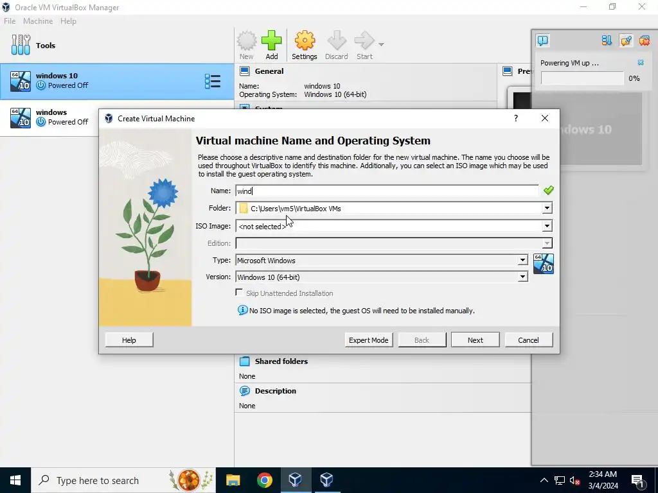658x493 pixels.
Task: Click the Powering VM up progress bar
Action: [582, 78]
